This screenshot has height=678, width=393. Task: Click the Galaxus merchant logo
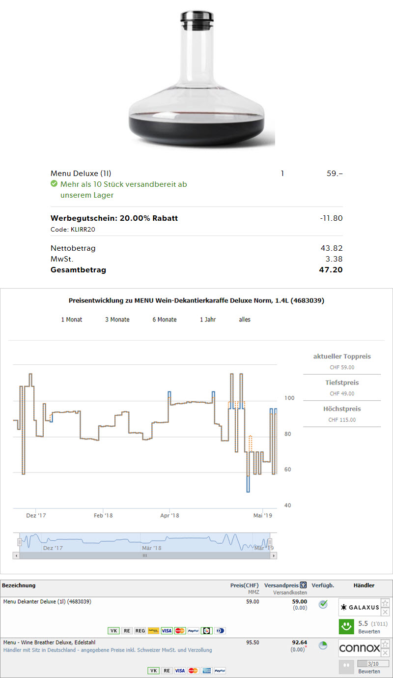(x=360, y=607)
